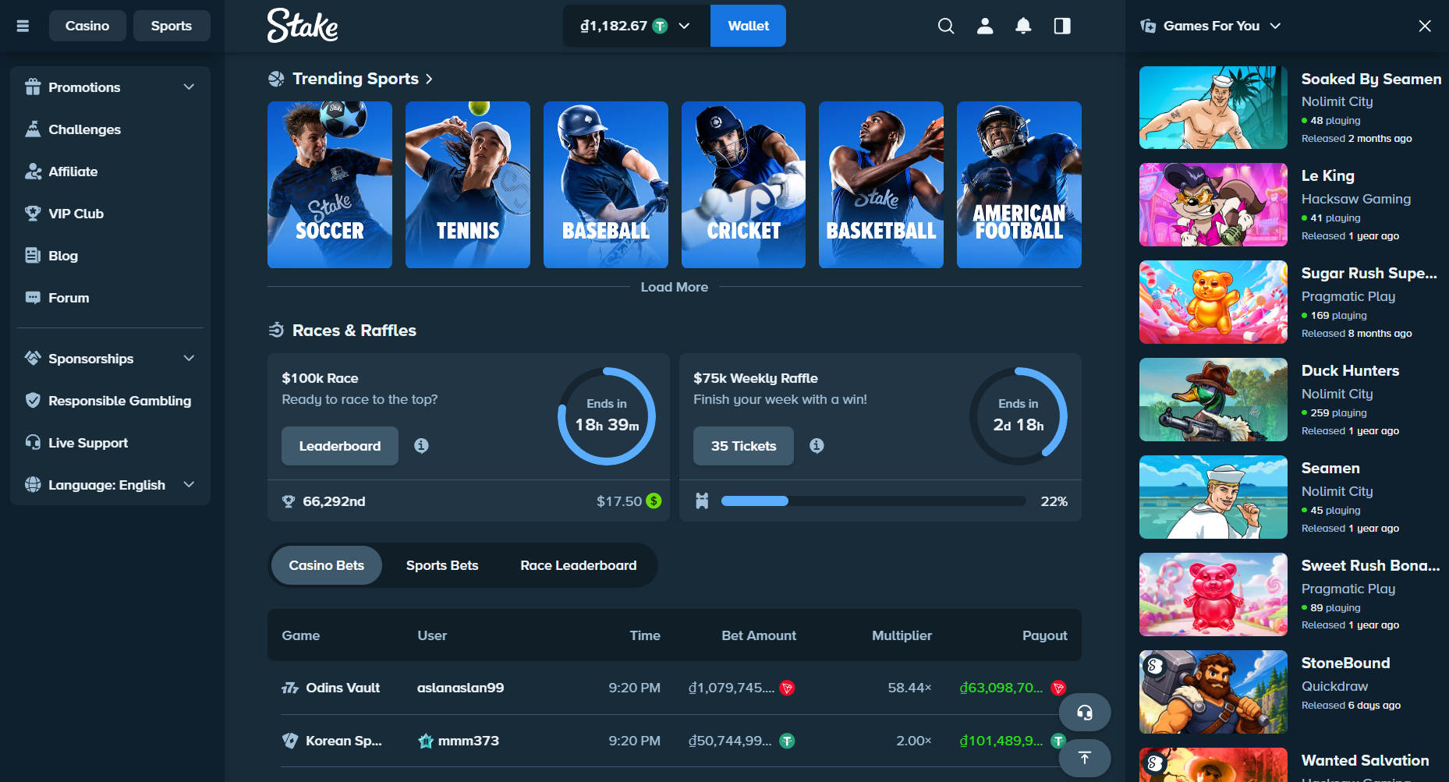Click the Sugar Rush Supe... title

[x=1369, y=273]
